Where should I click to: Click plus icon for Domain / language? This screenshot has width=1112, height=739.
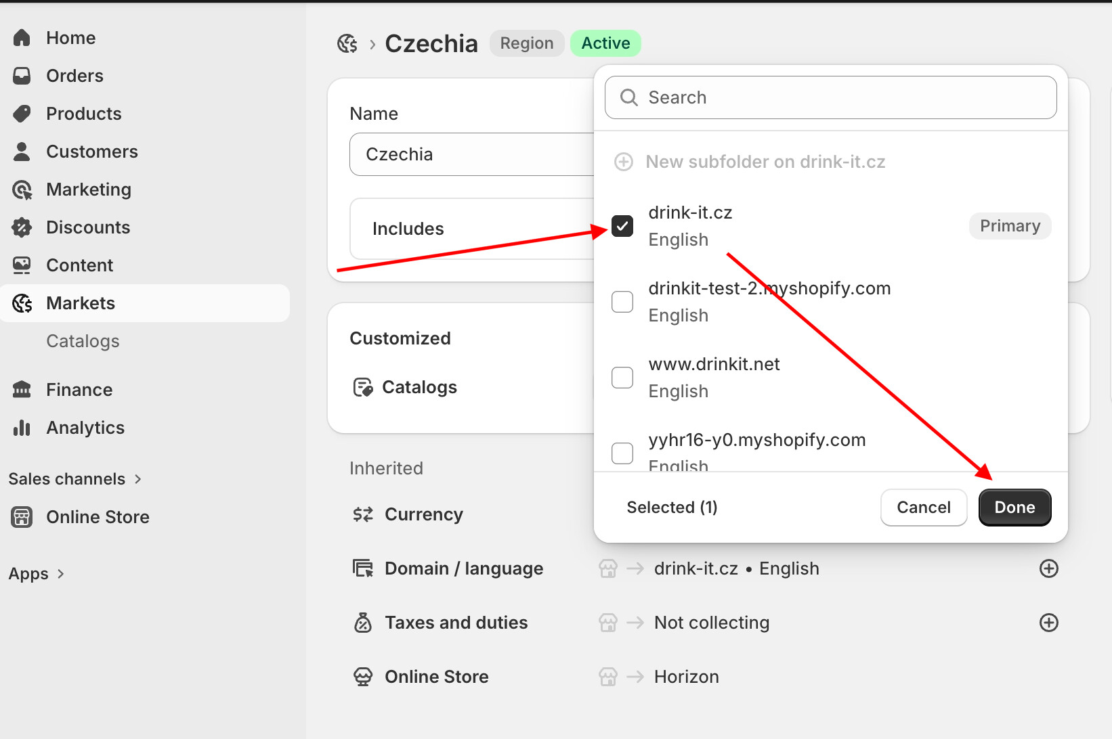[x=1048, y=568]
